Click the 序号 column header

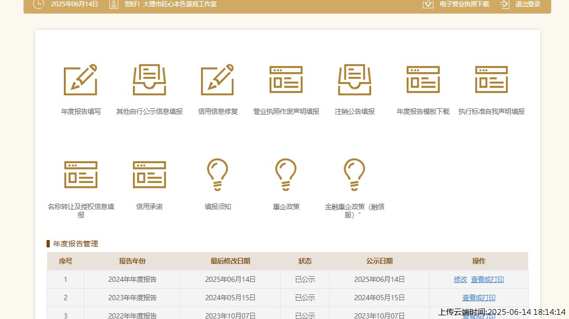pos(65,261)
